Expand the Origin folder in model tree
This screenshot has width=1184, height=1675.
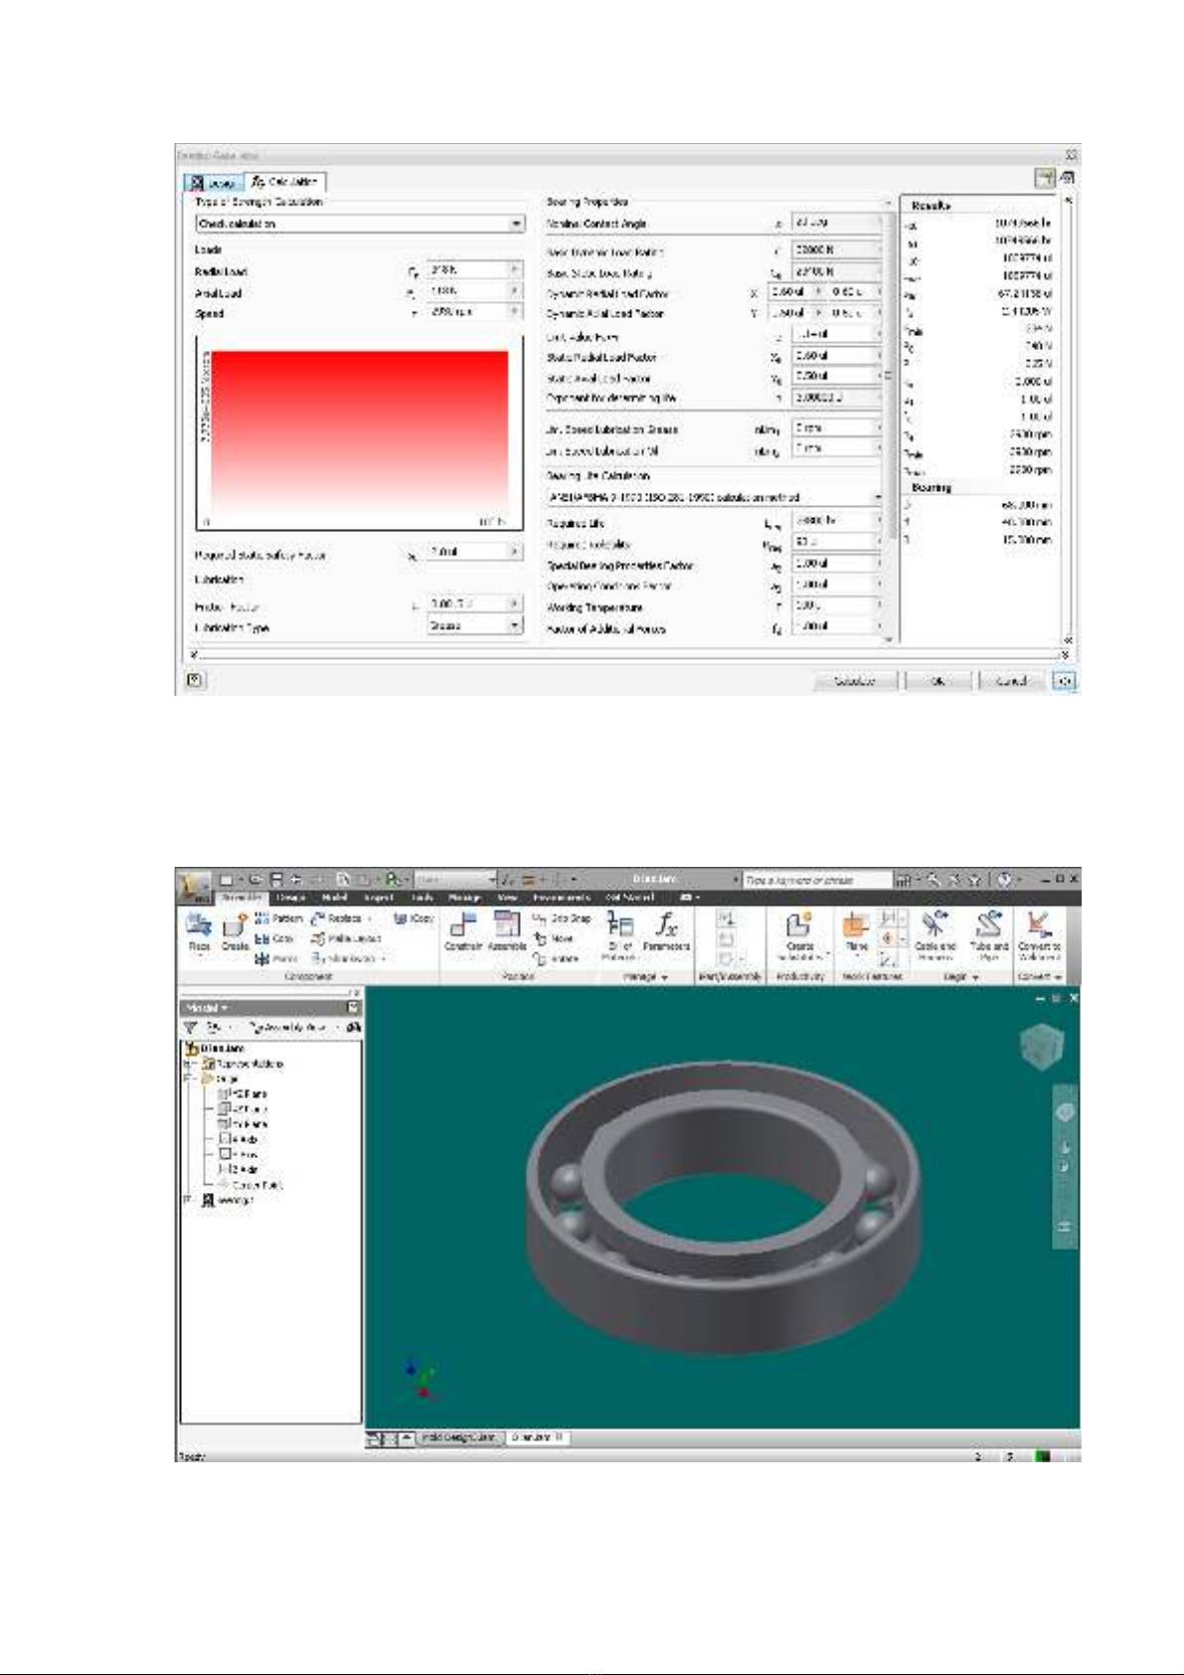click(187, 1079)
